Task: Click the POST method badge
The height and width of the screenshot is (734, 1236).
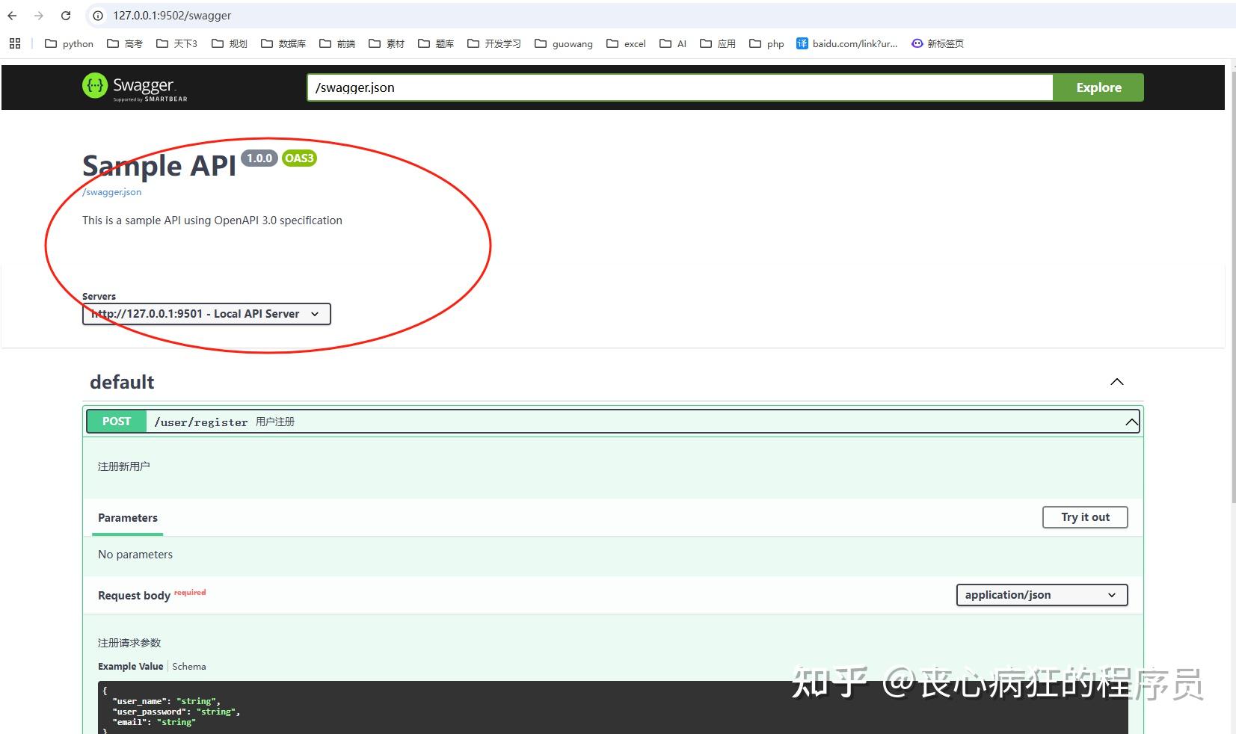Action: [117, 422]
